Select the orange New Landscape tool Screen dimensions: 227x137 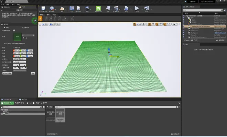(40, 19)
